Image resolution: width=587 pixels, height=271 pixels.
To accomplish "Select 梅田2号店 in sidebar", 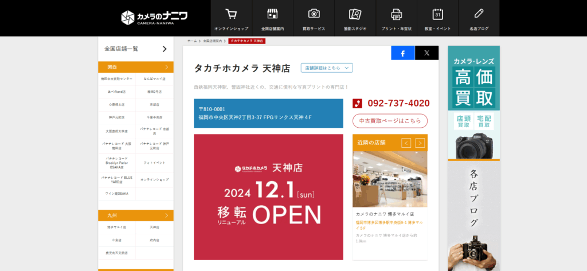I will pos(155,92).
